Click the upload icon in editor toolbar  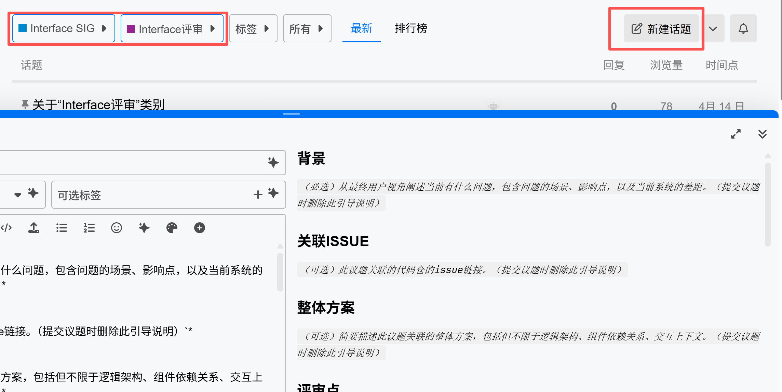click(x=33, y=228)
